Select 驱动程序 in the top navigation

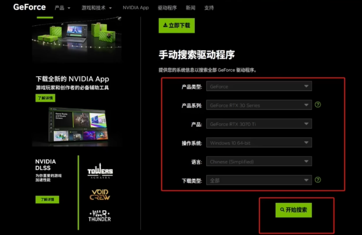click(167, 8)
